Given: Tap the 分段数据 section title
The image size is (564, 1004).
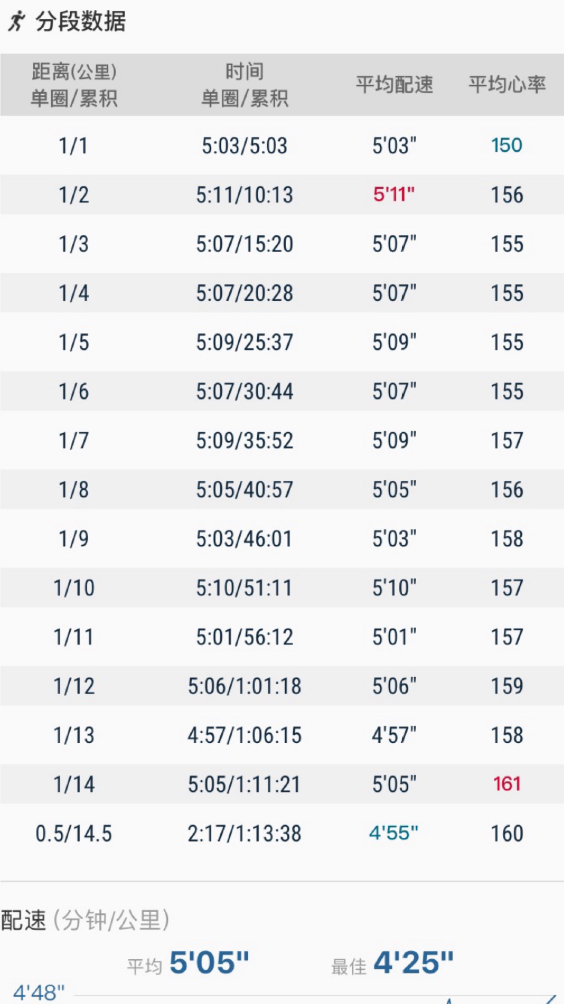Looking at the screenshot, I should (81, 21).
